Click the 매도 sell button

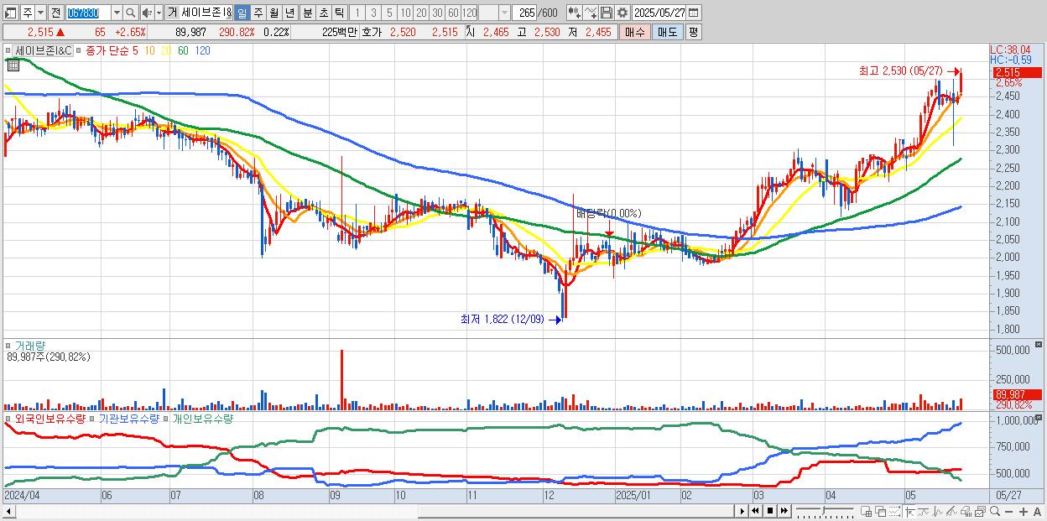(x=667, y=32)
